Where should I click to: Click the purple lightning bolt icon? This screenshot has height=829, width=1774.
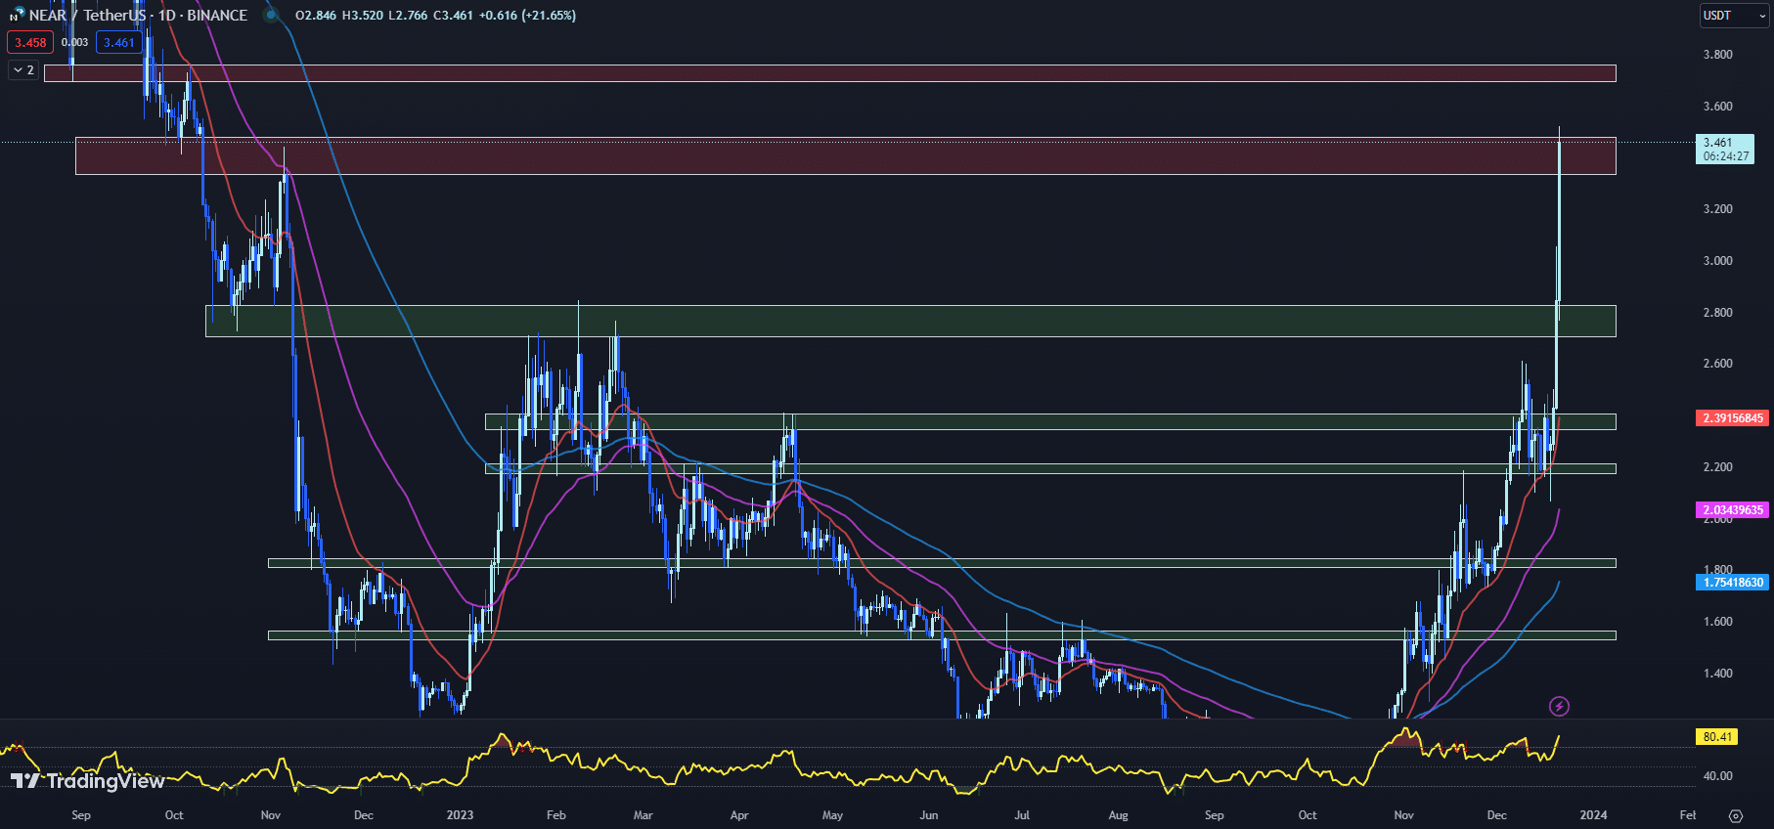point(1559,706)
